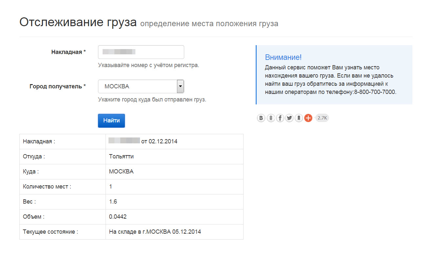Click the Внимание! notice heading
This screenshot has width=435, height=253.
point(283,57)
